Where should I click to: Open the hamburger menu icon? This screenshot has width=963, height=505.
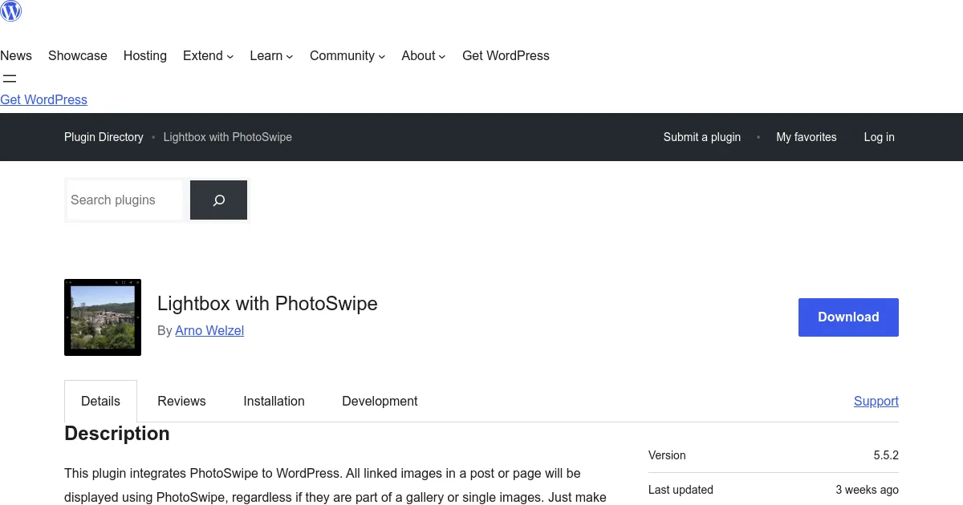[x=10, y=79]
